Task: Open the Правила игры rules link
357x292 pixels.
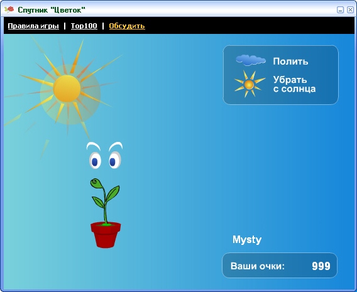Action: [33, 26]
